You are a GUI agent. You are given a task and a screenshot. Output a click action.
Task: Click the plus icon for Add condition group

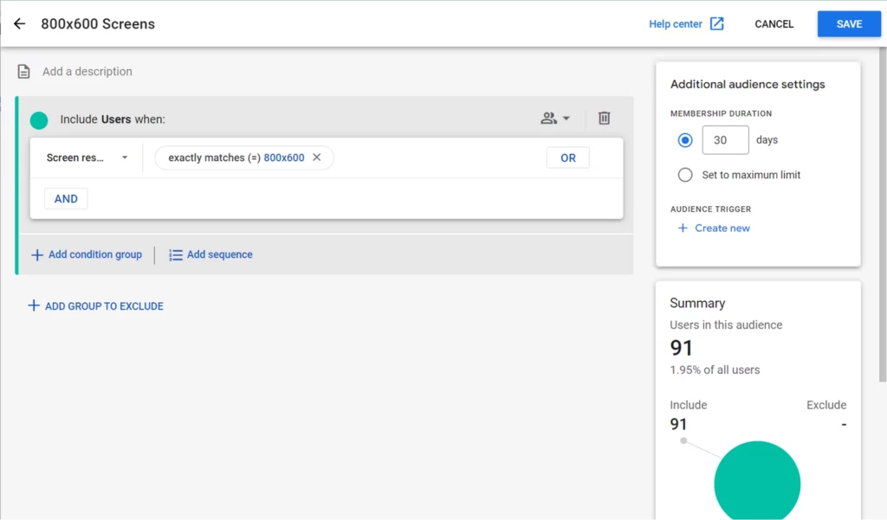tap(37, 255)
